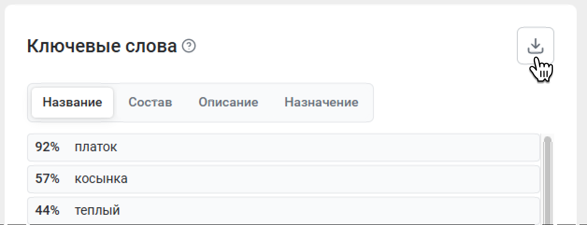
Task: Click blank space inside the платок row
Action: (x=327, y=147)
